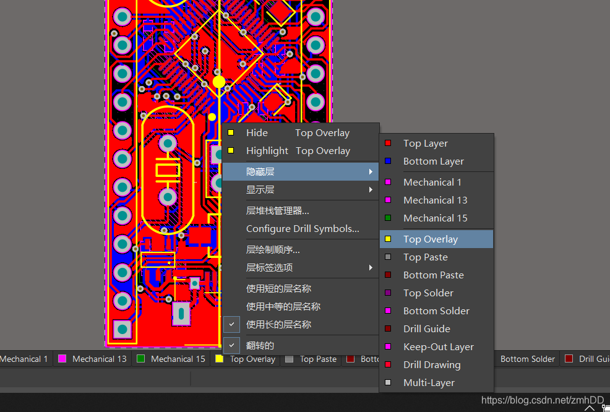This screenshot has width=610, height=412.
Task: Open Configure Drill Symbols
Action: 303,228
